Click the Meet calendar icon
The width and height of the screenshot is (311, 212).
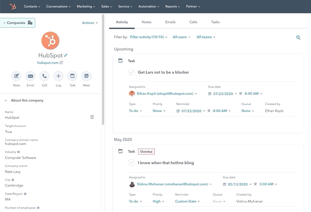[x=86, y=76]
